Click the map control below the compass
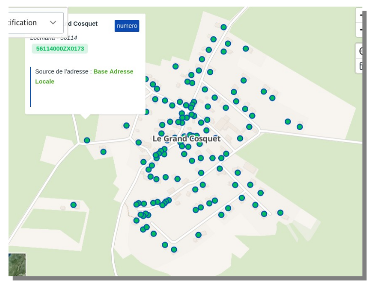 [x=360, y=66]
